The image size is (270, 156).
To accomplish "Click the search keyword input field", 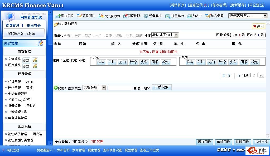I will (120, 88).
